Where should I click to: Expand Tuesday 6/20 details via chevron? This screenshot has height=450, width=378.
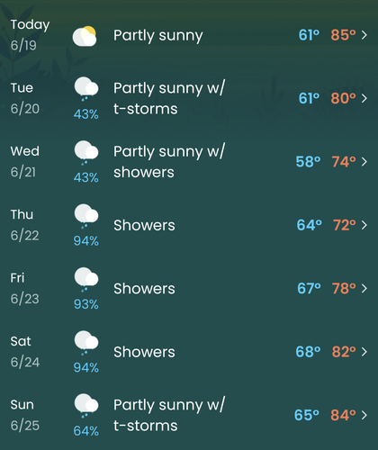pyautogui.click(x=364, y=98)
